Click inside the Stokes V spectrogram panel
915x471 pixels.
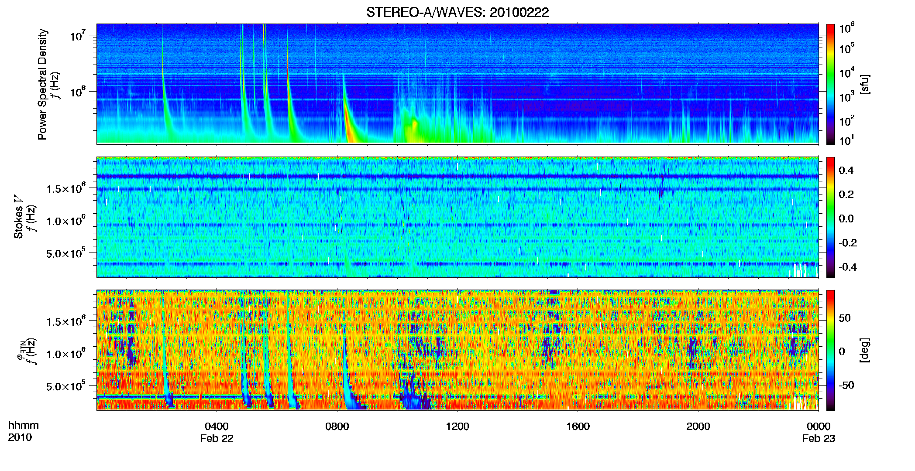457,217
